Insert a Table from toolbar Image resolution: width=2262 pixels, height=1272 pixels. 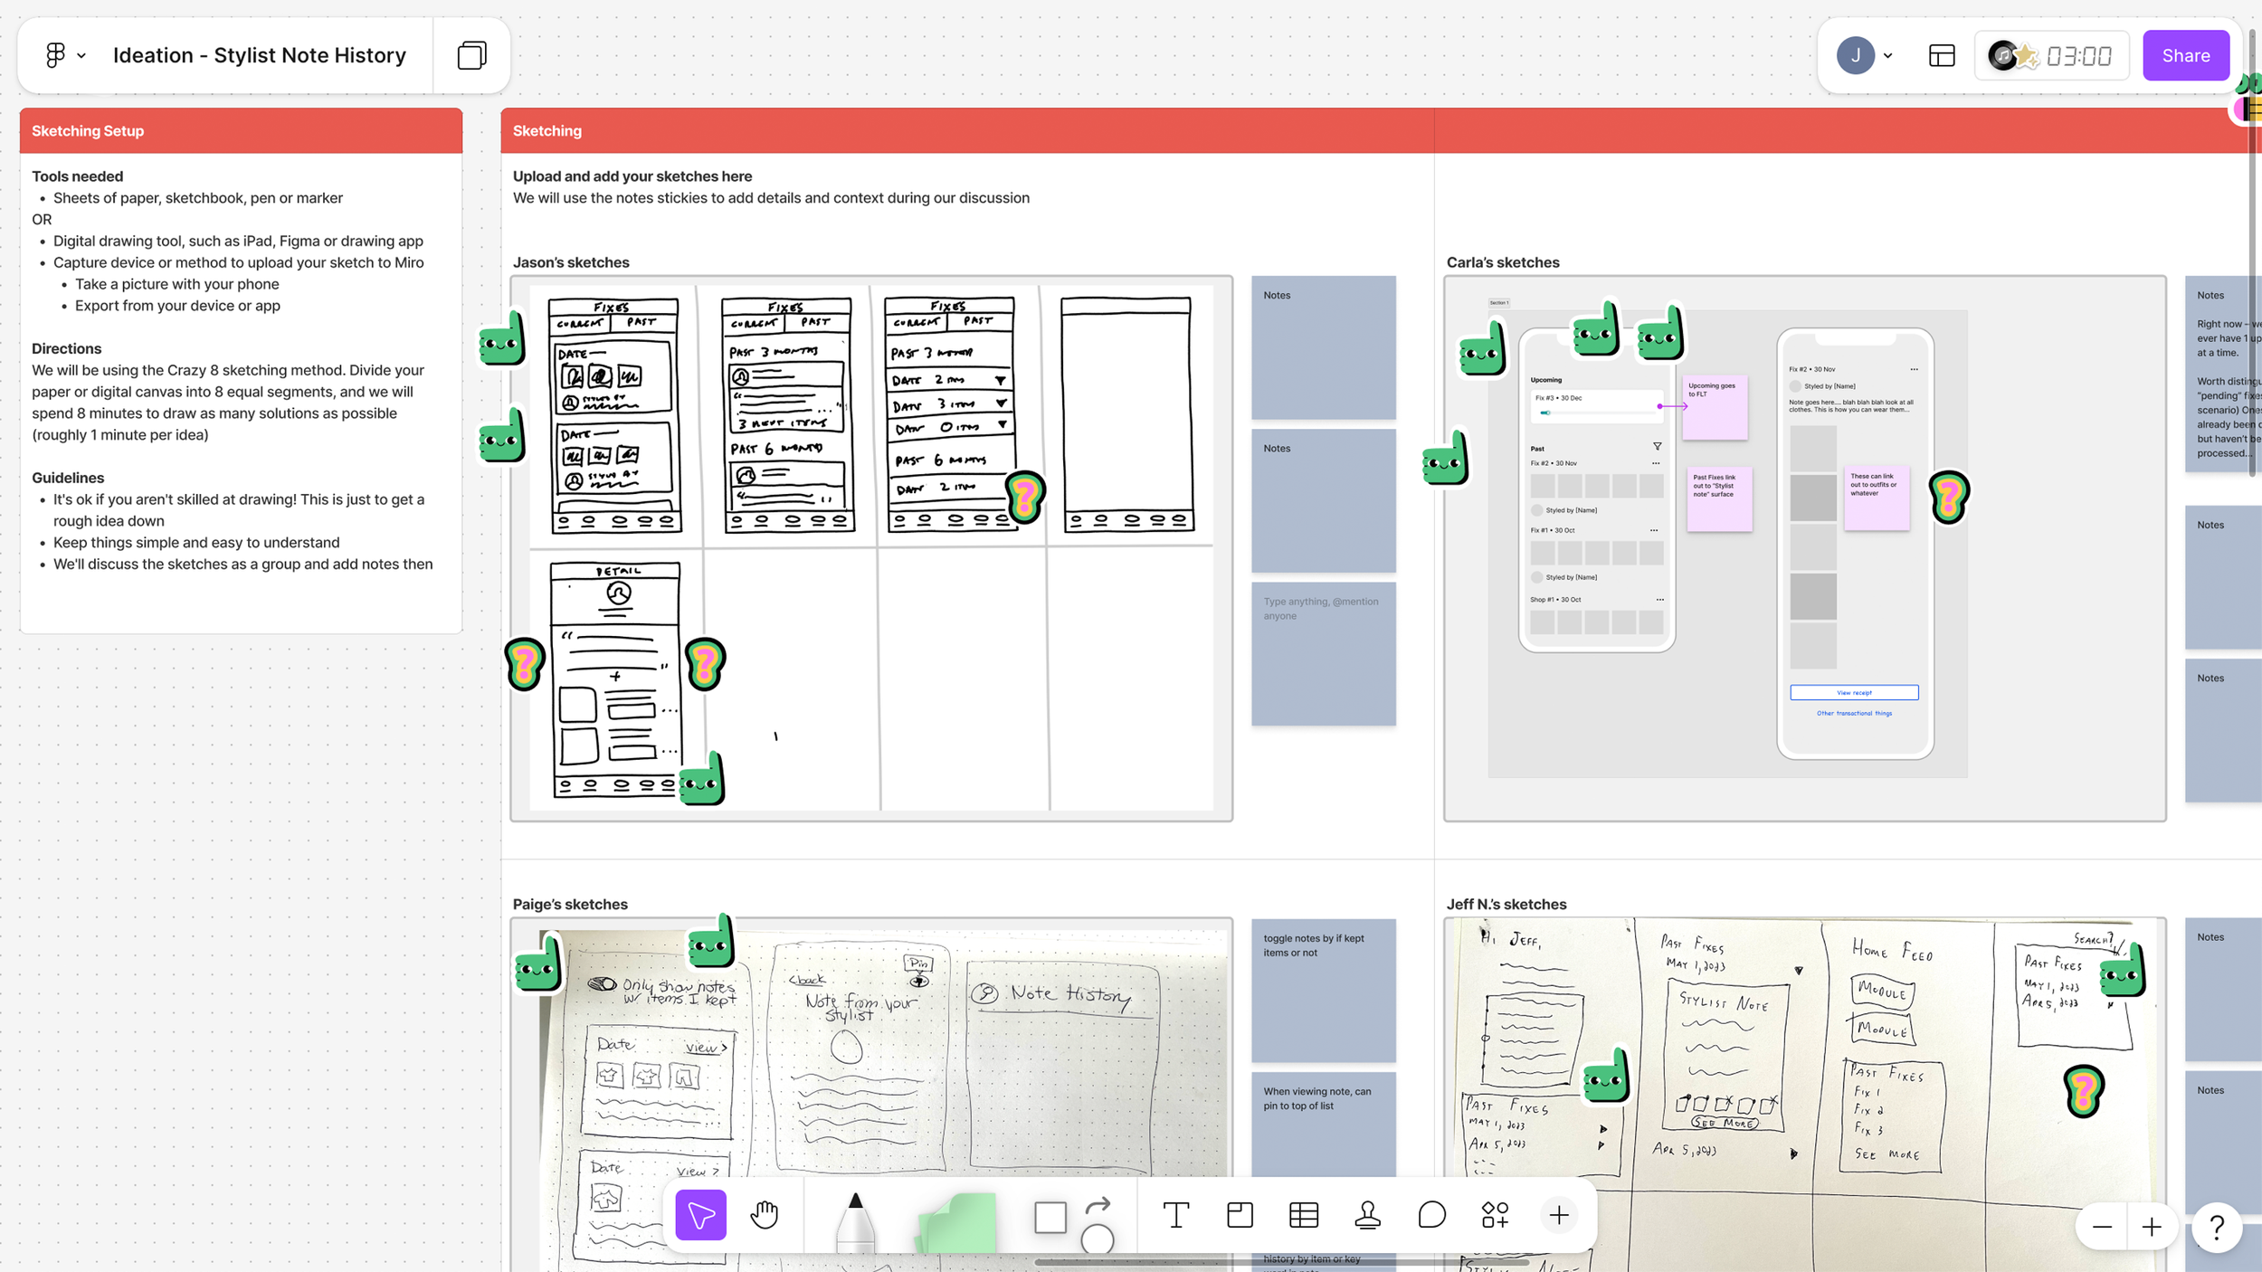1303,1215
